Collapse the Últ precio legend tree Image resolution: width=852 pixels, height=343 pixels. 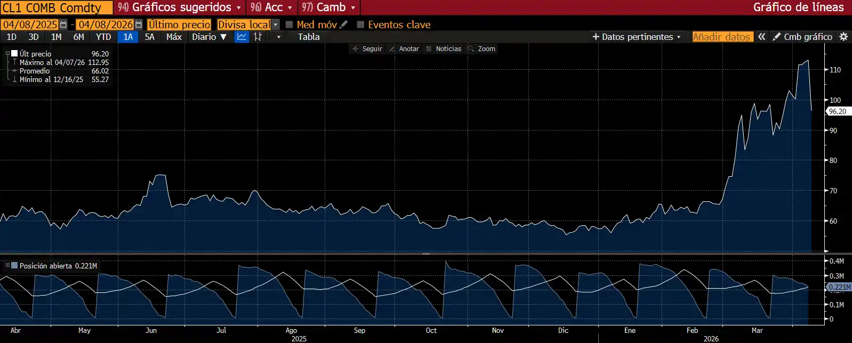click(x=7, y=53)
